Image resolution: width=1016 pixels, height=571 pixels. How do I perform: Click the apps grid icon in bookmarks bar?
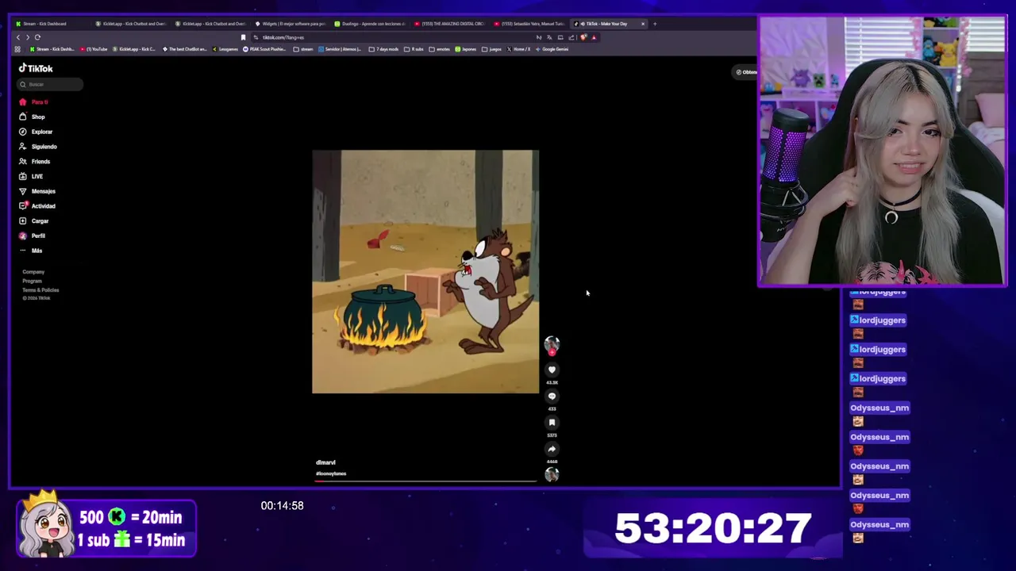click(17, 49)
